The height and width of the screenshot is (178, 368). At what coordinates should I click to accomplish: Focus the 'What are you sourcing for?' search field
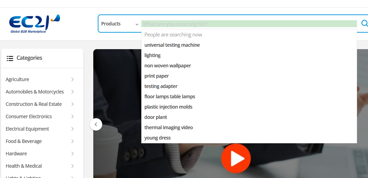tap(249, 24)
